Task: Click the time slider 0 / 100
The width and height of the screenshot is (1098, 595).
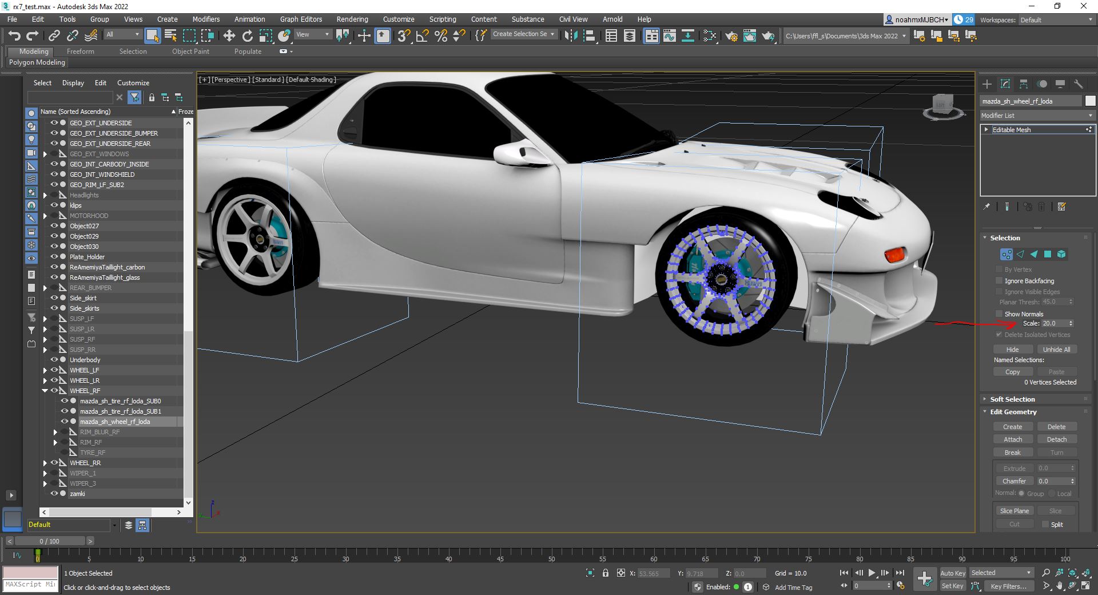Action: 49,541
